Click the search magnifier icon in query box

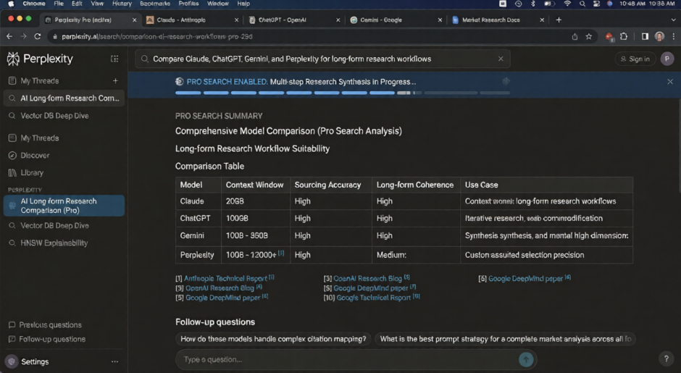[x=145, y=59]
